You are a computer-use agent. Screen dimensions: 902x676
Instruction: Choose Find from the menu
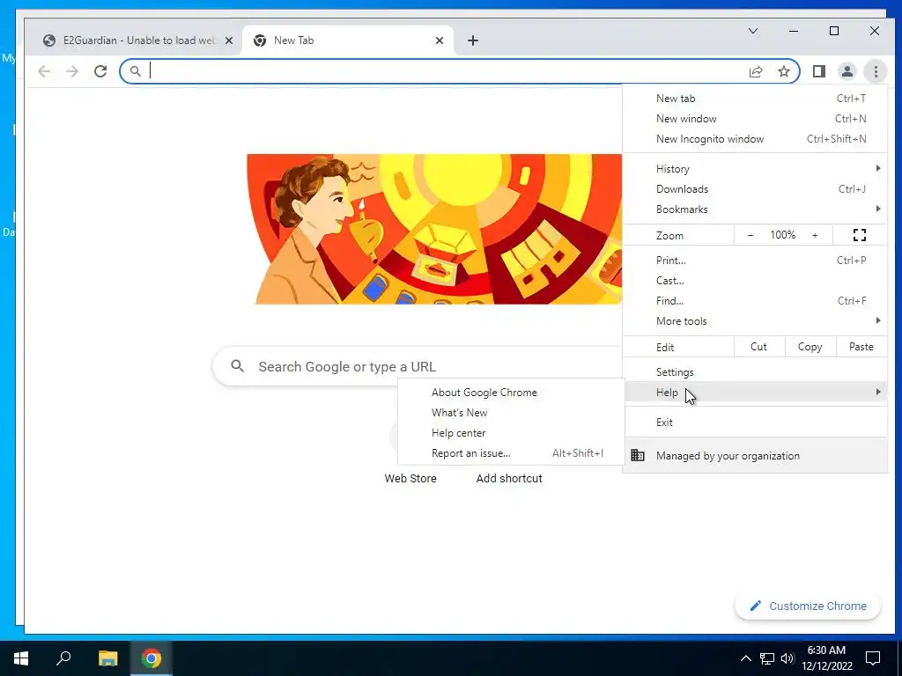pyautogui.click(x=755, y=301)
